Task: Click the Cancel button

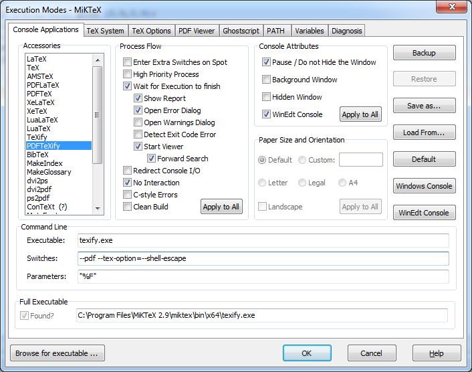Action: coord(372,353)
